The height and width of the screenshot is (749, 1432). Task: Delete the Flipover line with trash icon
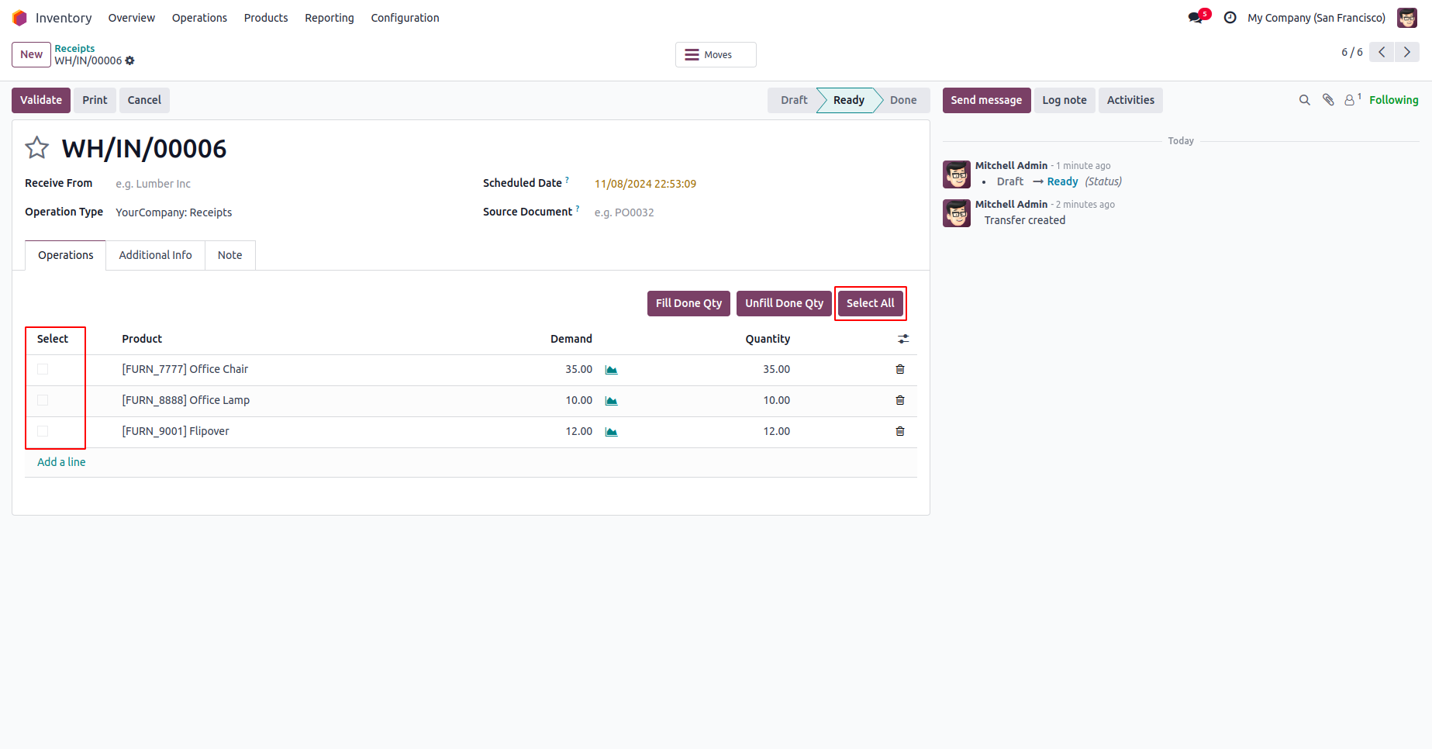point(900,431)
